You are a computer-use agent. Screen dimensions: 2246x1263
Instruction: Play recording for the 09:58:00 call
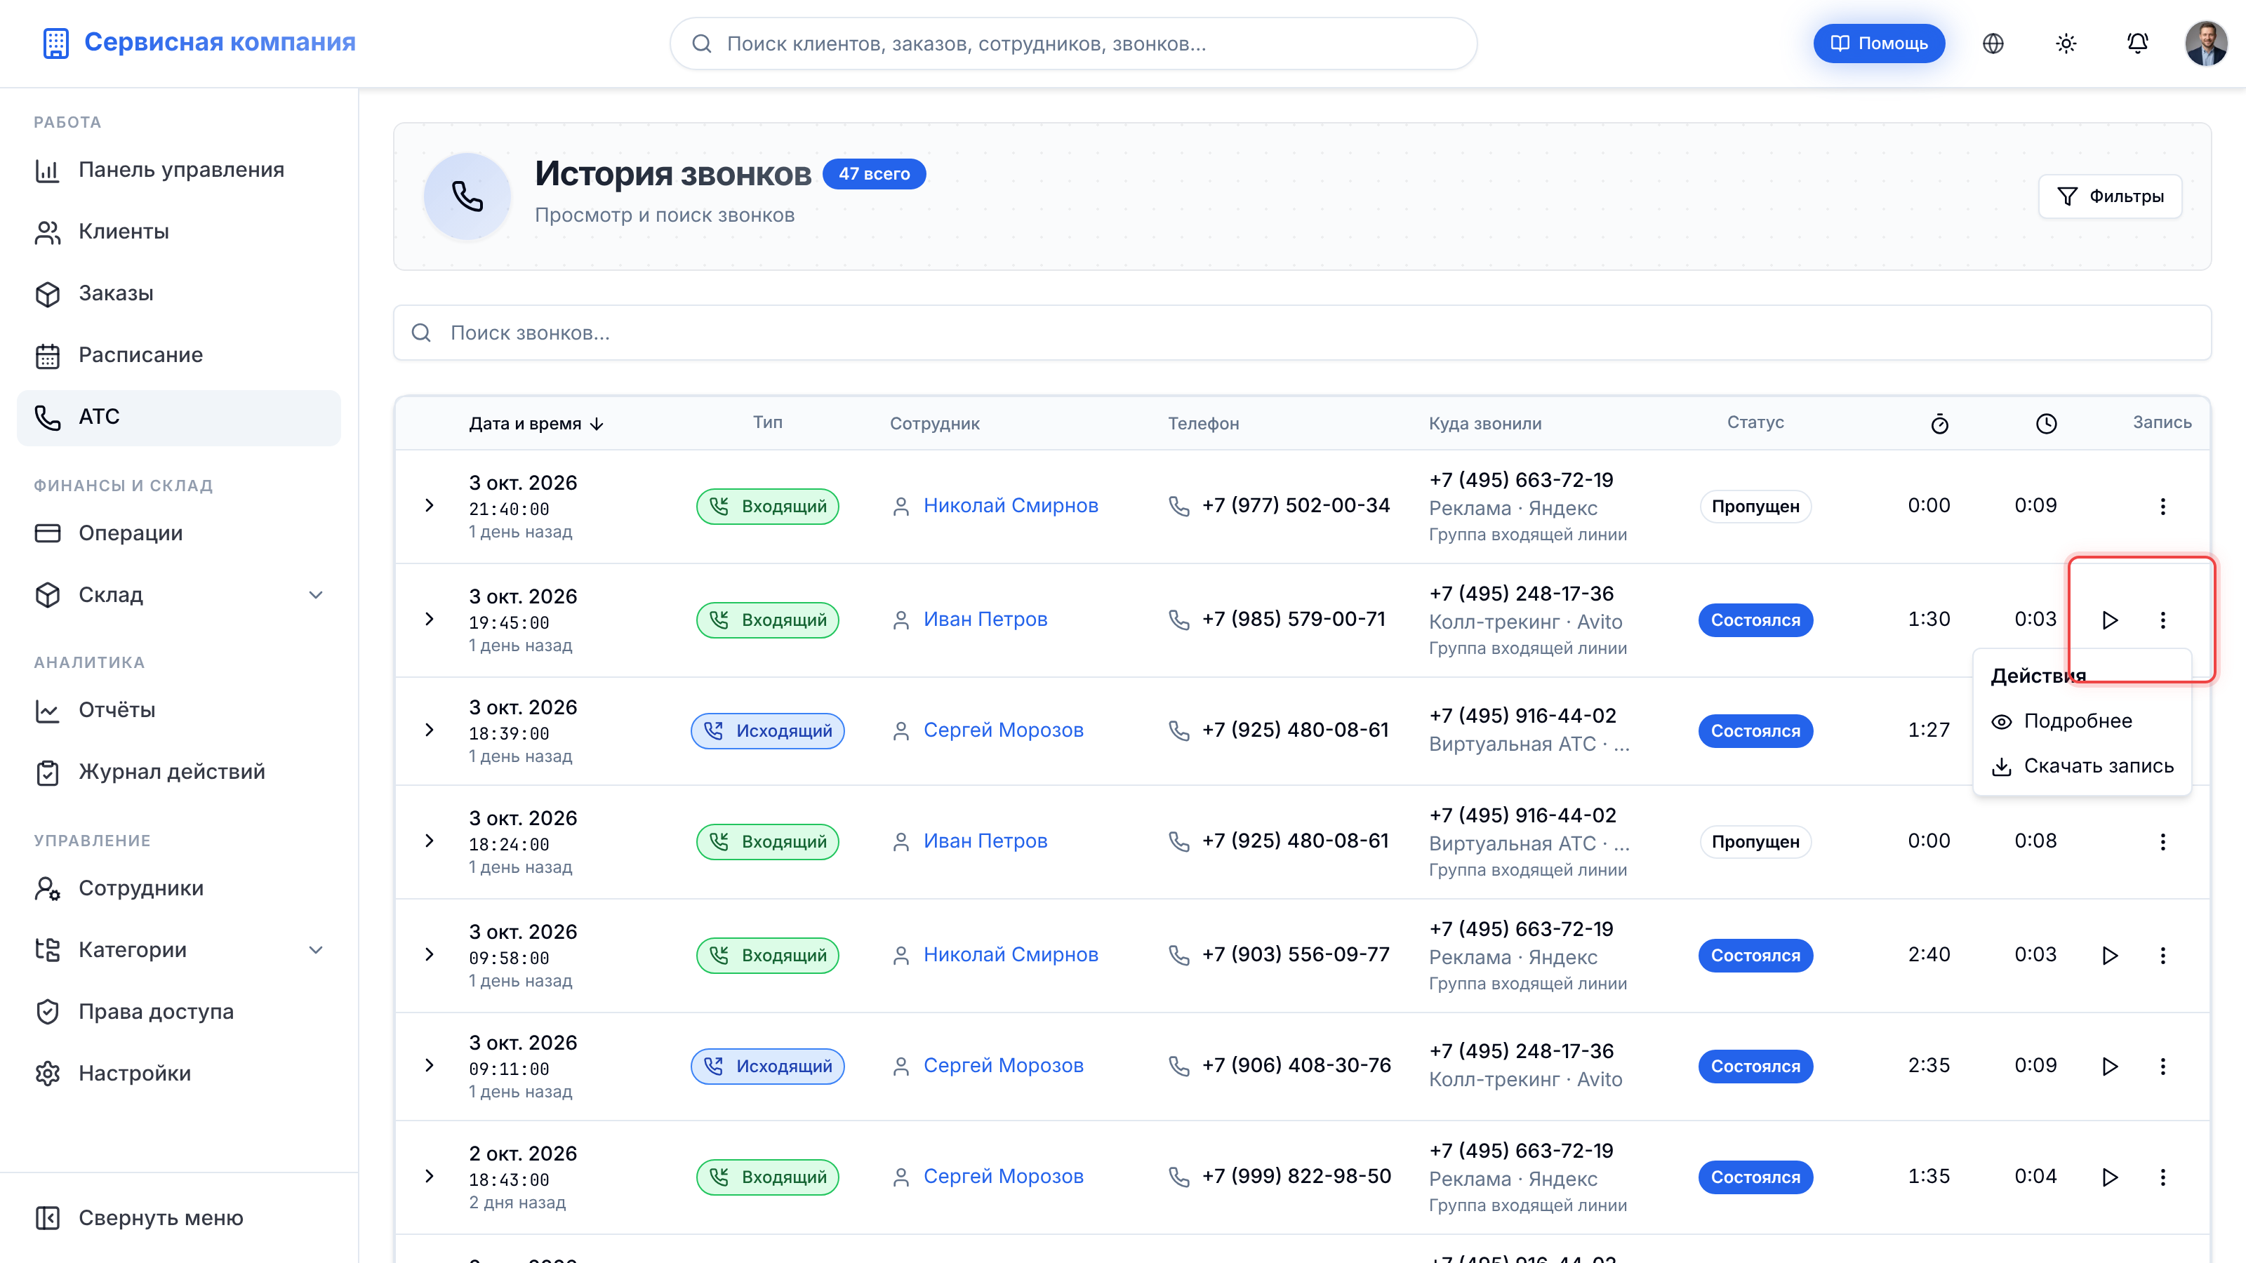(2109, 955)
